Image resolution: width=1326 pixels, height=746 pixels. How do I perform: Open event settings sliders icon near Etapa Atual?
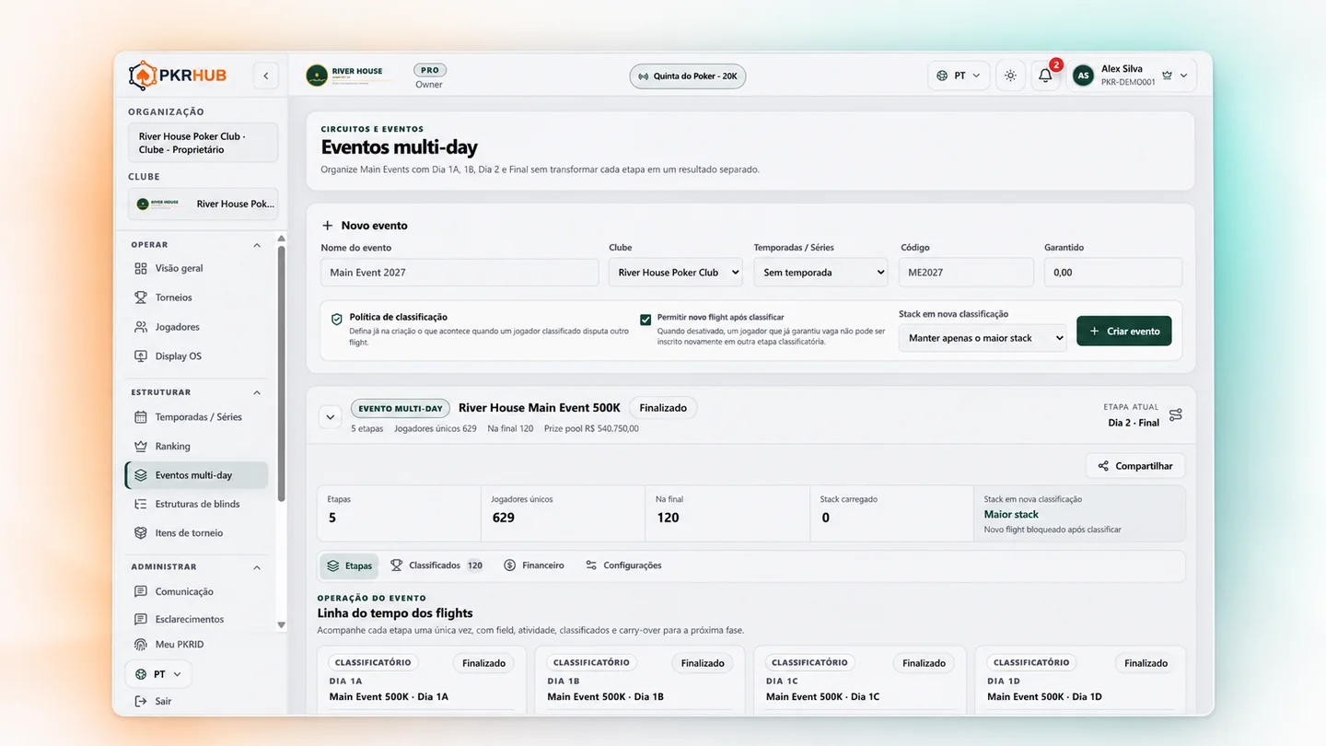pos(1175,415)
